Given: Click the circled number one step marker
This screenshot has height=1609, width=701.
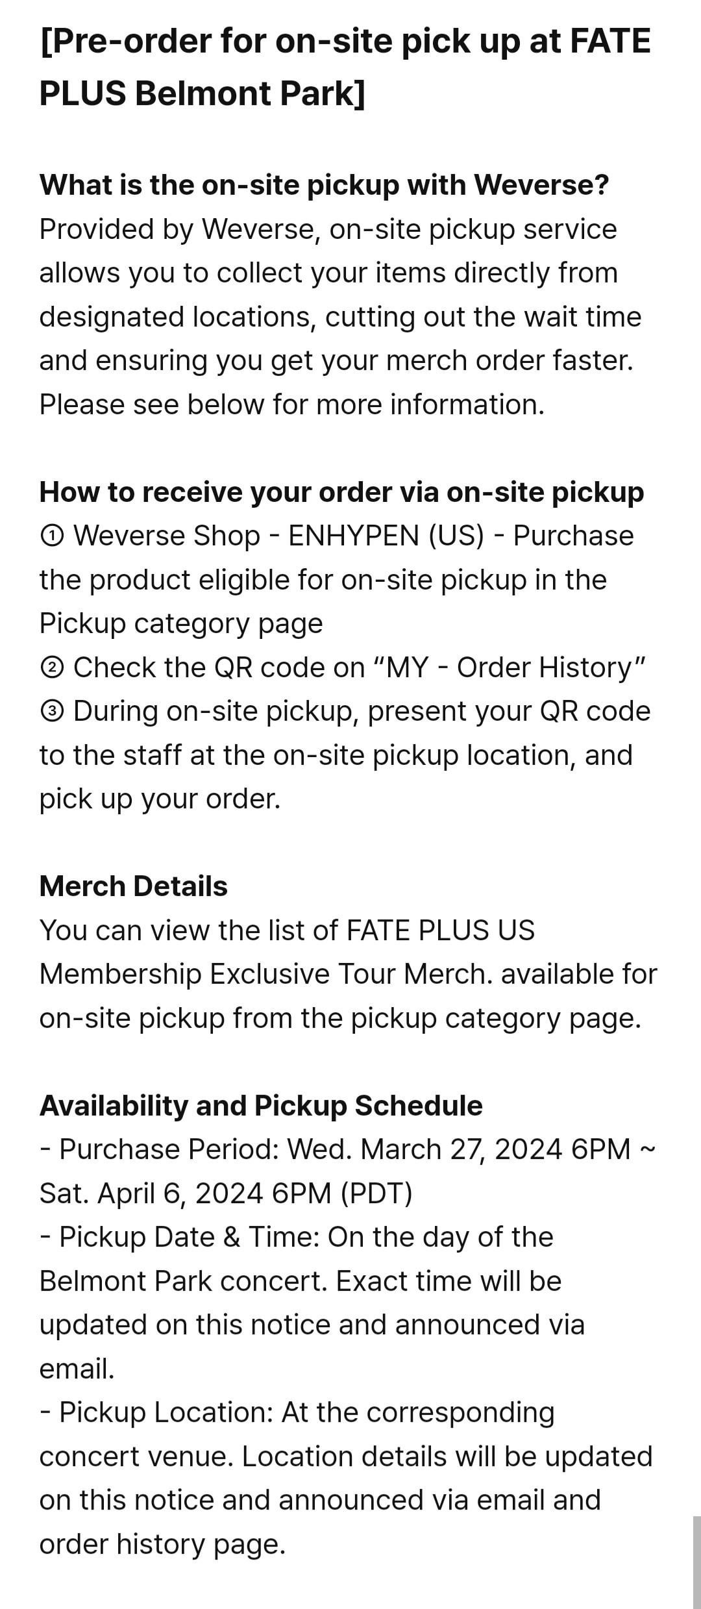Looking at the screenshot, I should tap(52, 537).
